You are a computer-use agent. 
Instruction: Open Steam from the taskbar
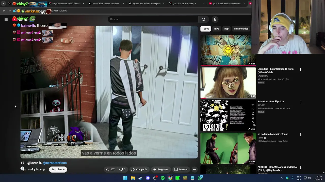tap(140, 178)
